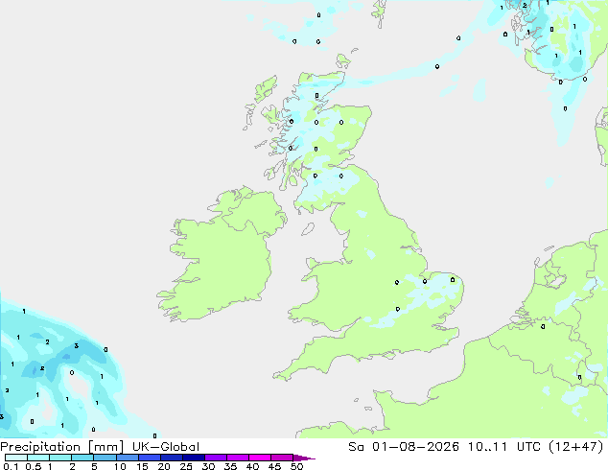Click the legend swatch between 0.1 and 0.5
This screenshot has height=470, width=608.
(16, 458)
